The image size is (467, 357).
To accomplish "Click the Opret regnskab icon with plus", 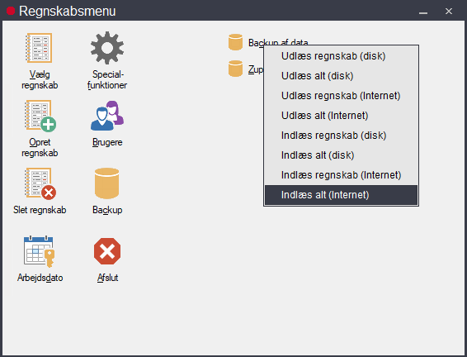I will pos(40,116).
